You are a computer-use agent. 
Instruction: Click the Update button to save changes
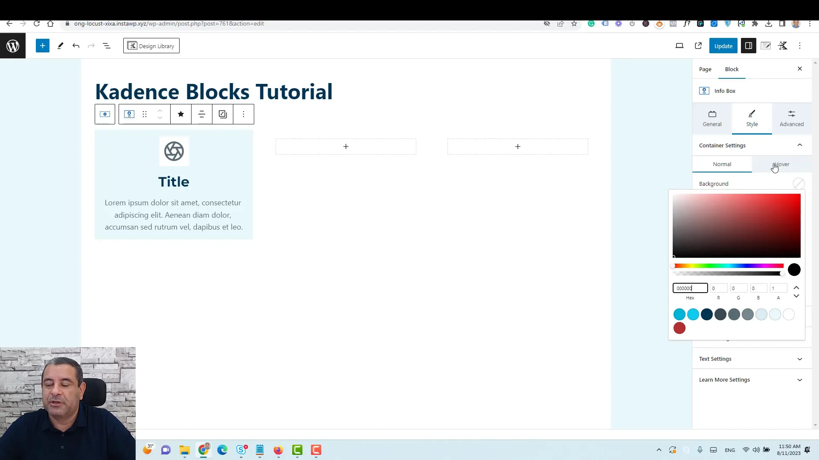723,46
